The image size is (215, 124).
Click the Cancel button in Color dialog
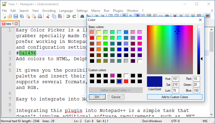coord(116,97)
